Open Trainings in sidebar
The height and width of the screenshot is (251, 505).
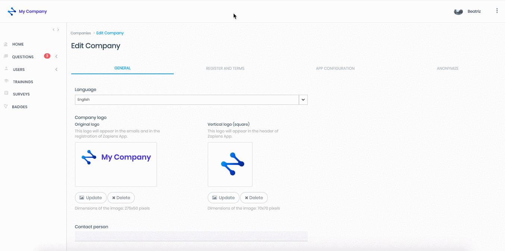coord(23,82)
